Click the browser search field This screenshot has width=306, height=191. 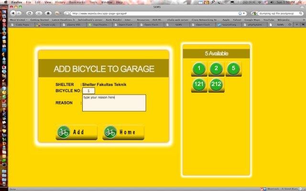tap(278, 13)
